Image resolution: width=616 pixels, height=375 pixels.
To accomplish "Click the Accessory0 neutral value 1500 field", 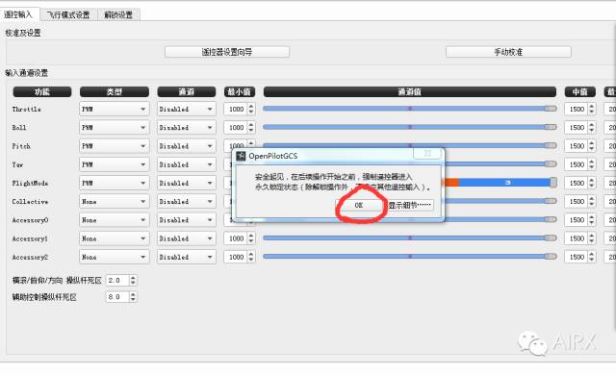I will [x=577, y=220].
